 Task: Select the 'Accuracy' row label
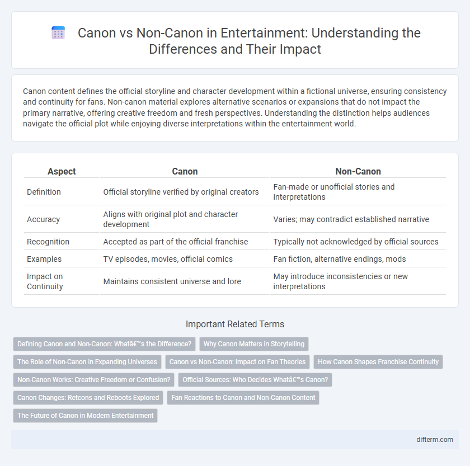44,219
